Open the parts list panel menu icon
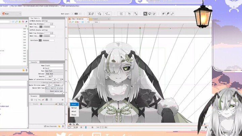This screenshot has width=242, height=136. pyautogui.click(x=26, y=26)
